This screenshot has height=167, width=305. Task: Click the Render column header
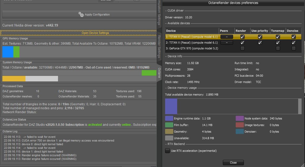click(x=242, y=31)
